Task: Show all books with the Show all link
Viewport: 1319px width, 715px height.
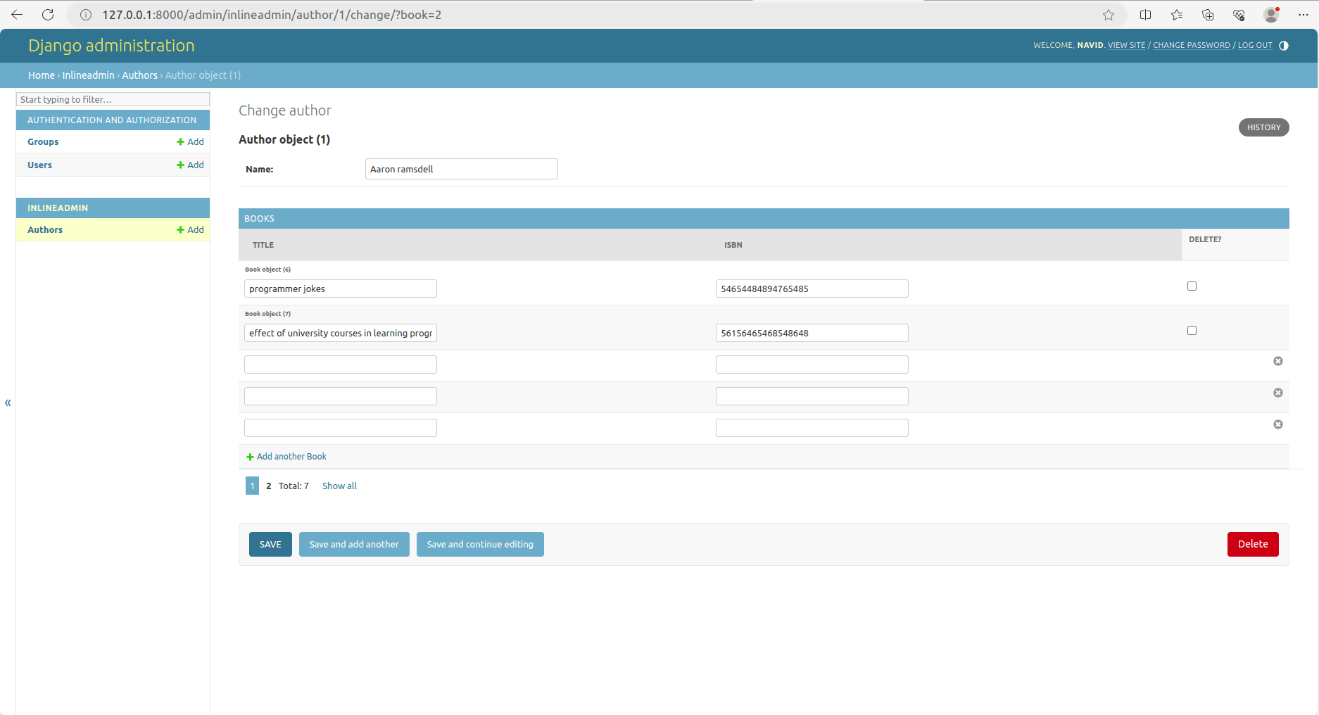Action: pos(339,486)
